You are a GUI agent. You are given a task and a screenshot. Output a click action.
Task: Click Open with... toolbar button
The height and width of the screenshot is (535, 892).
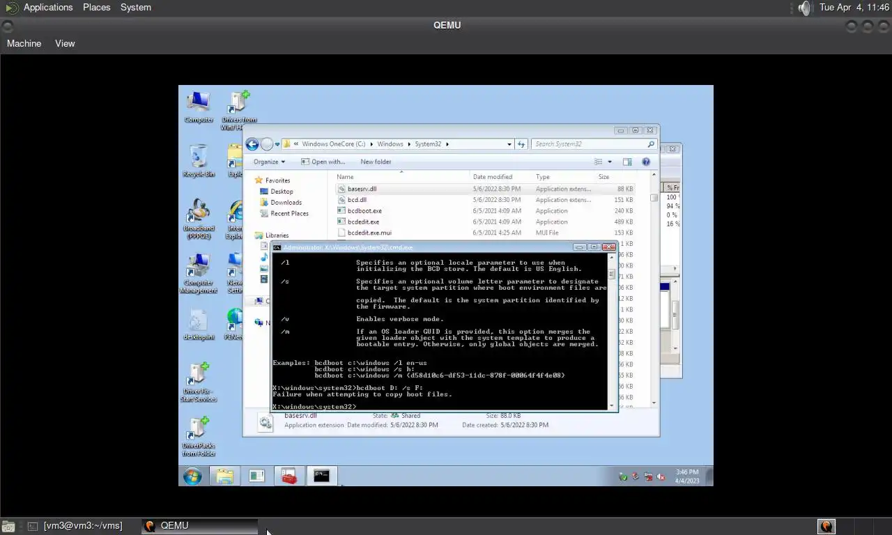pyautogui.click(x=323, y=162)
